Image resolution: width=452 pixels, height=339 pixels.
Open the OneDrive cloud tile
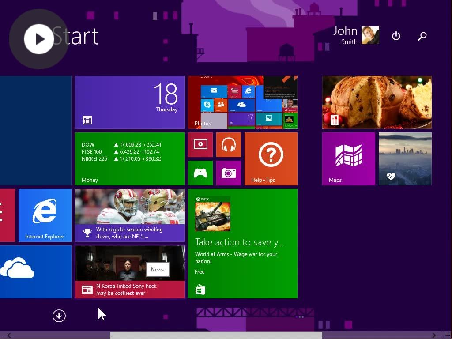pyautogui.click(x=36, y=272)
